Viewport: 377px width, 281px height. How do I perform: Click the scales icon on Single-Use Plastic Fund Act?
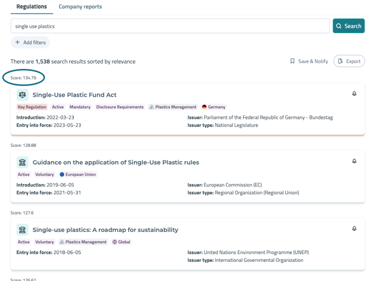pos(22,95)
